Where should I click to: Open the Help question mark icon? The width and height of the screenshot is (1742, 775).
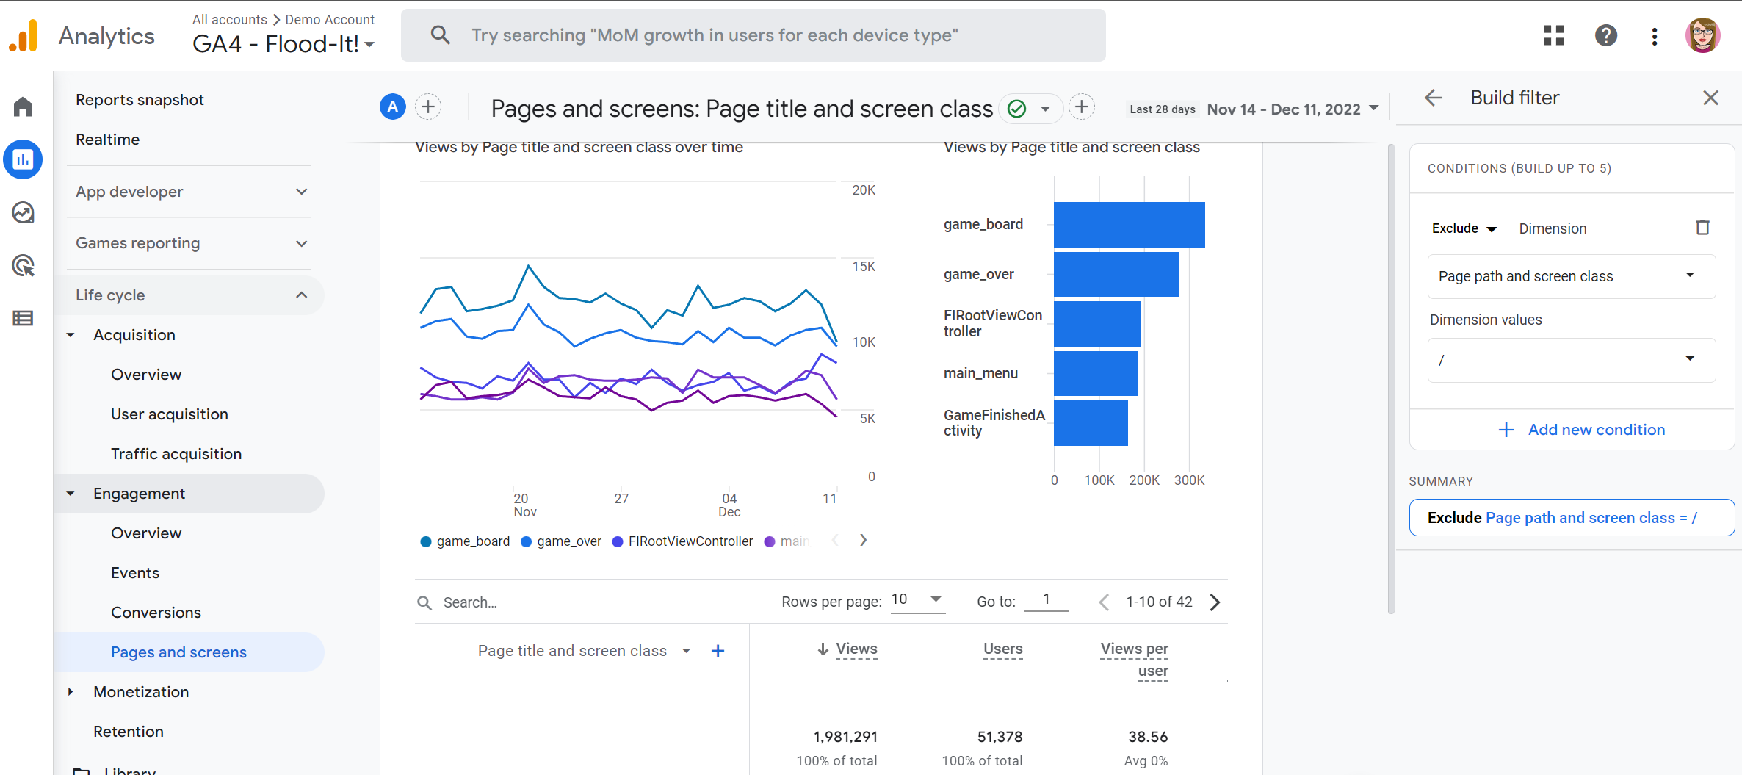(x=1605, y=35)
